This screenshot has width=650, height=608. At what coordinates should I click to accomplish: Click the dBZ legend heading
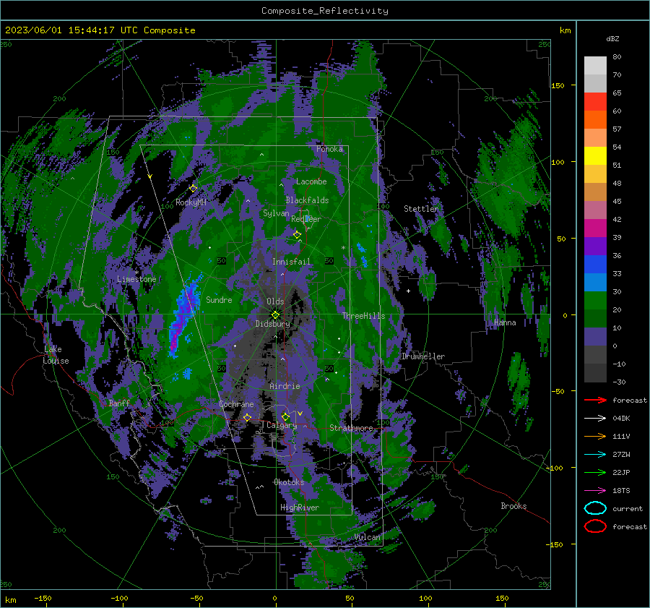coord(612,39)
